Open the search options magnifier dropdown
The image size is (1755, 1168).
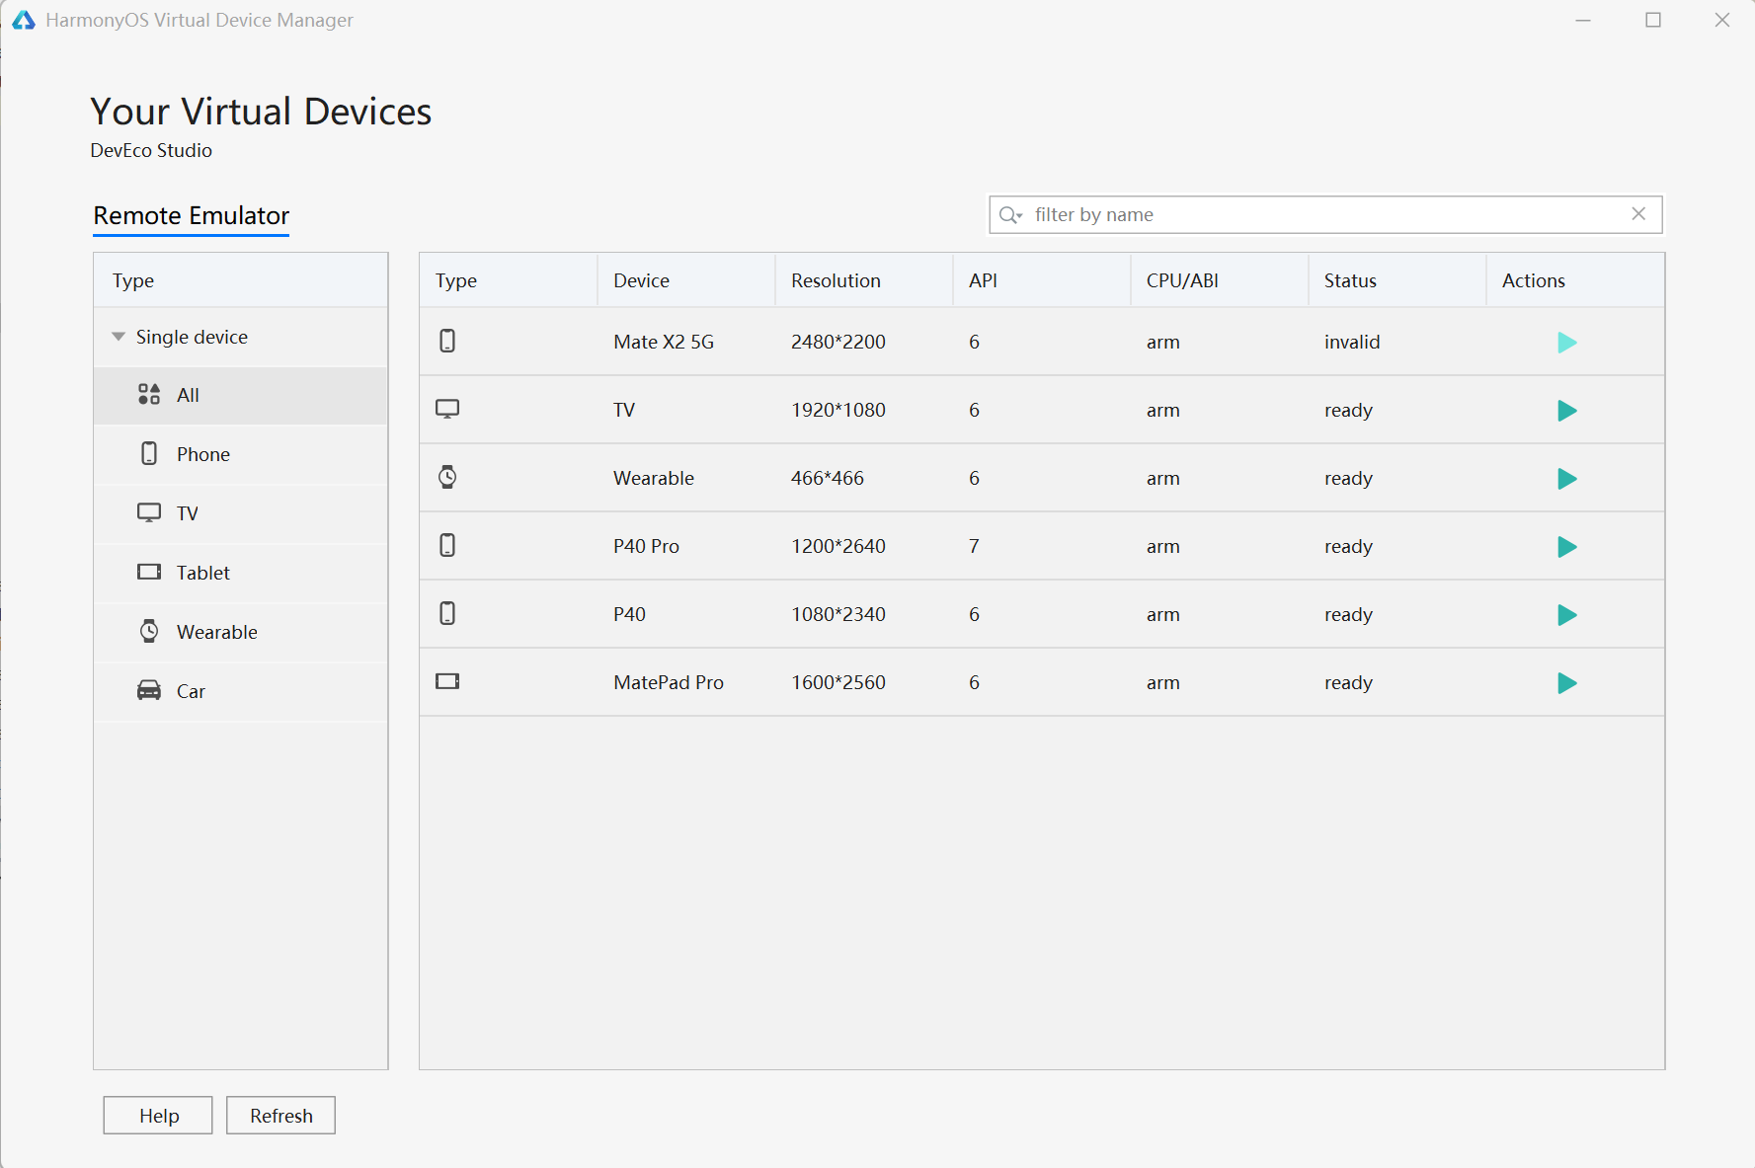[x=1010, y=214]
